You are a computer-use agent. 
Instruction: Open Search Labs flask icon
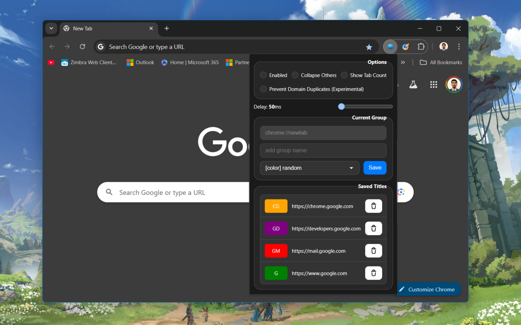(x=413, y=84)
